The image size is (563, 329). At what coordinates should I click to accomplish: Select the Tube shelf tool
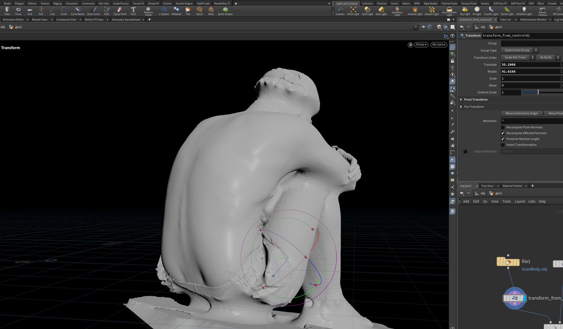[x=7, y=10]
